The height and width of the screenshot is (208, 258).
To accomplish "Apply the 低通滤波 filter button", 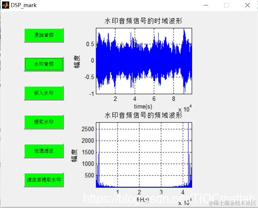I will point(44,151).
